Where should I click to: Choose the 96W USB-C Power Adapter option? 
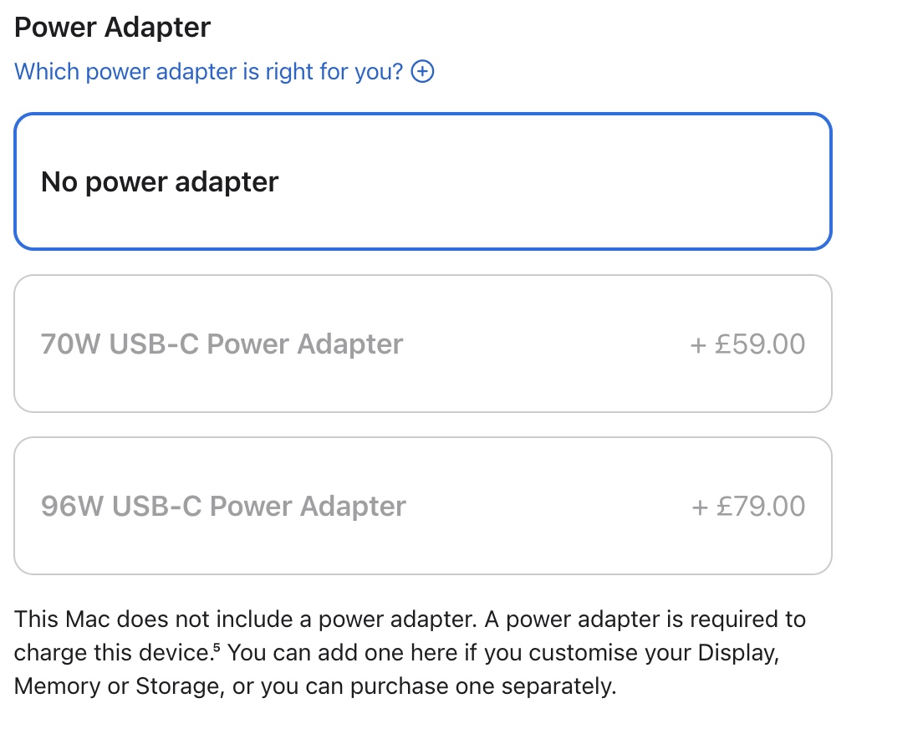422,506
